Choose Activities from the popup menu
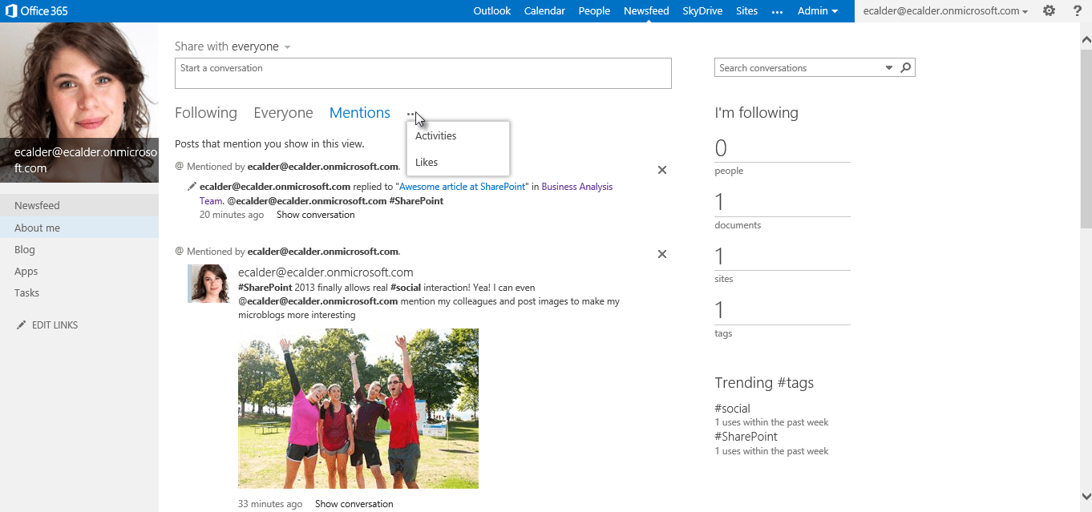Image resolution: width=1092 pixels, height=512 pixels. 458,136
